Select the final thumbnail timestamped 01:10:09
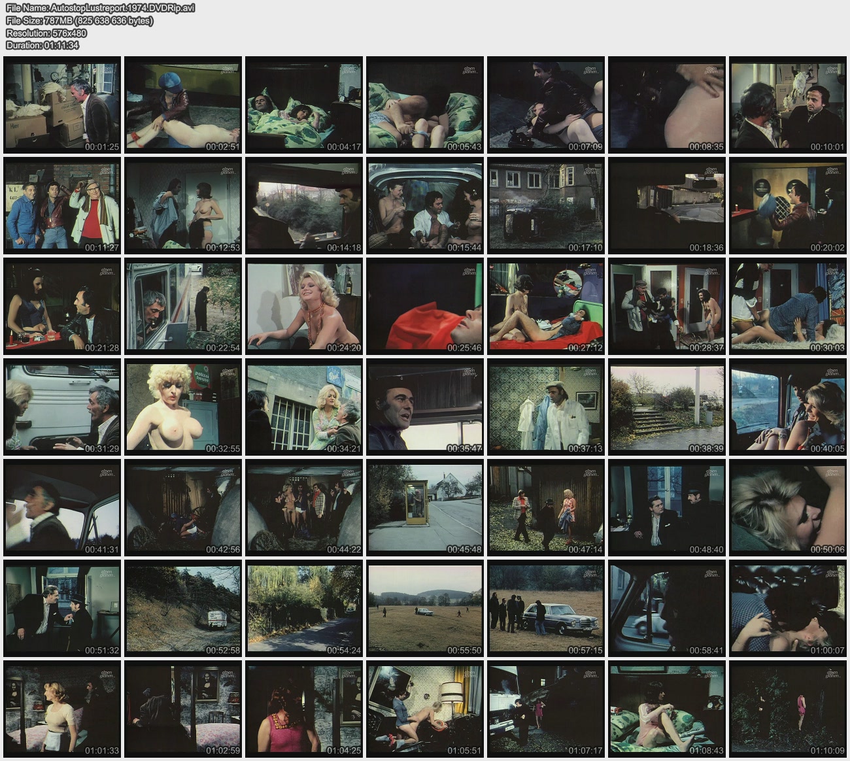 pyautogui.click(x=788, y=709)
